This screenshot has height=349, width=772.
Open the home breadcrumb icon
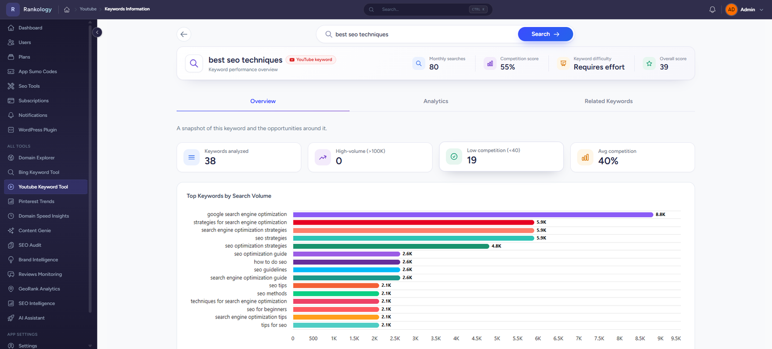67,9
